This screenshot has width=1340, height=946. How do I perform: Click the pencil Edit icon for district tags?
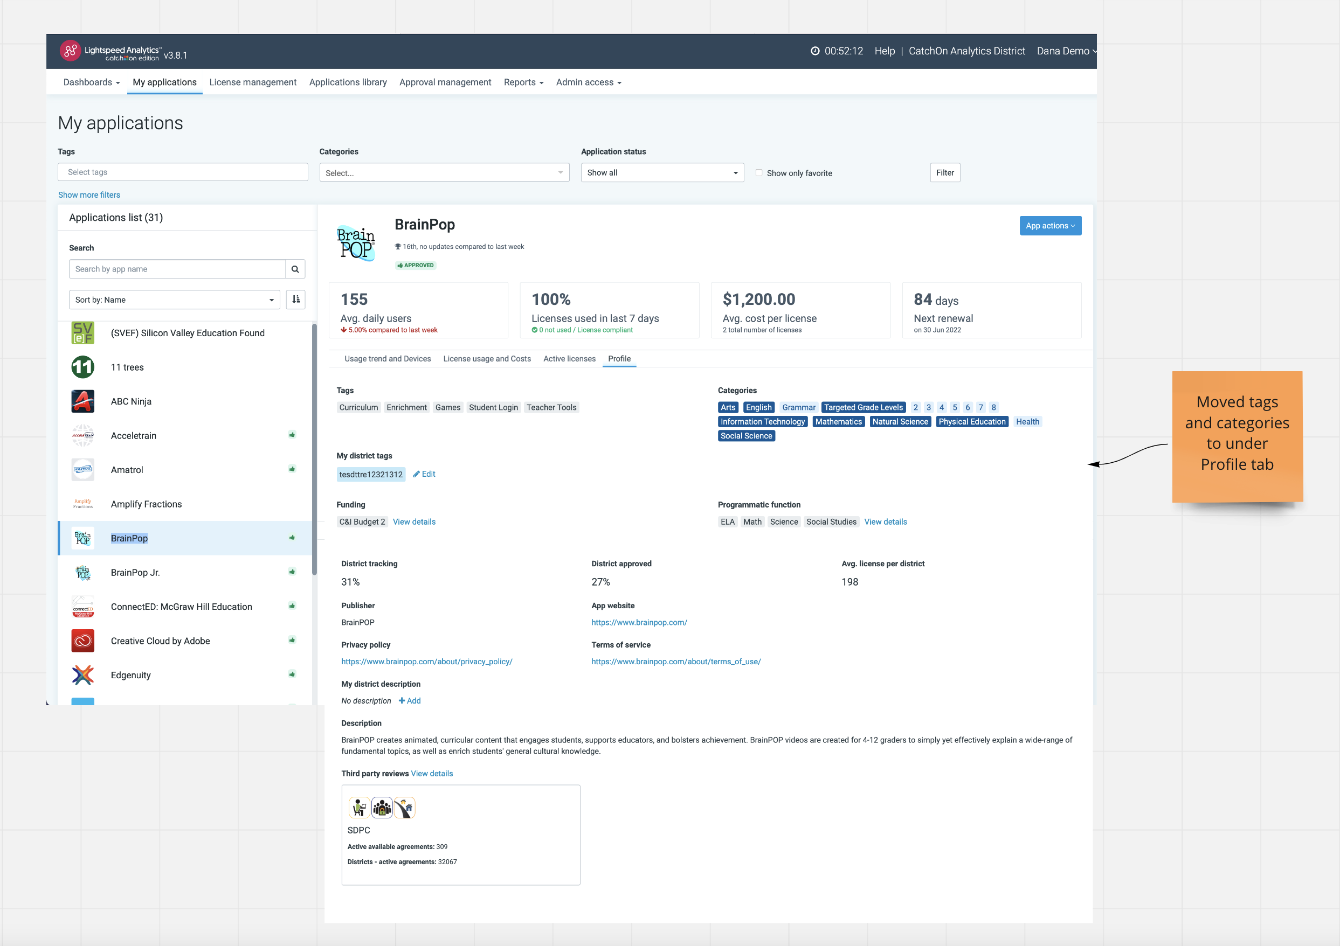point(416,474)
